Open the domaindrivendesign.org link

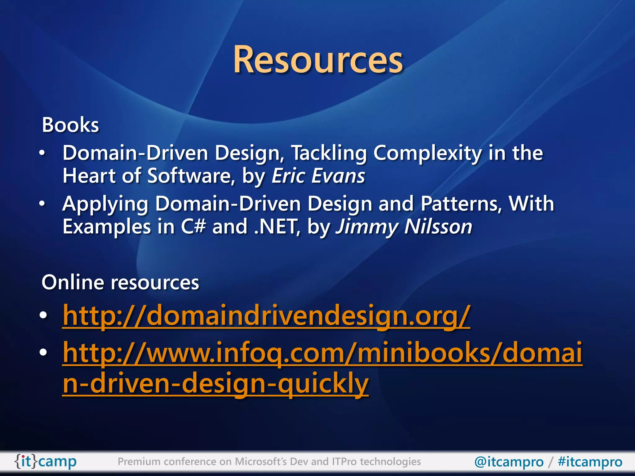(266, 316)
